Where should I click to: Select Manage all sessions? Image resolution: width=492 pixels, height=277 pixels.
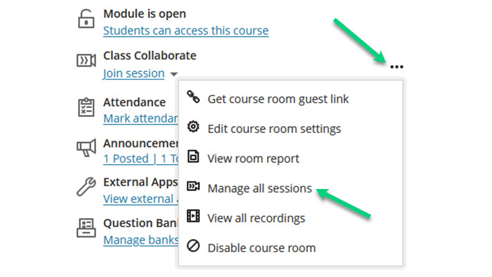tap(259, 188)
